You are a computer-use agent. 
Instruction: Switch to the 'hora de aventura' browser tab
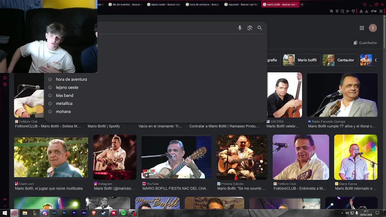point(203,5)
